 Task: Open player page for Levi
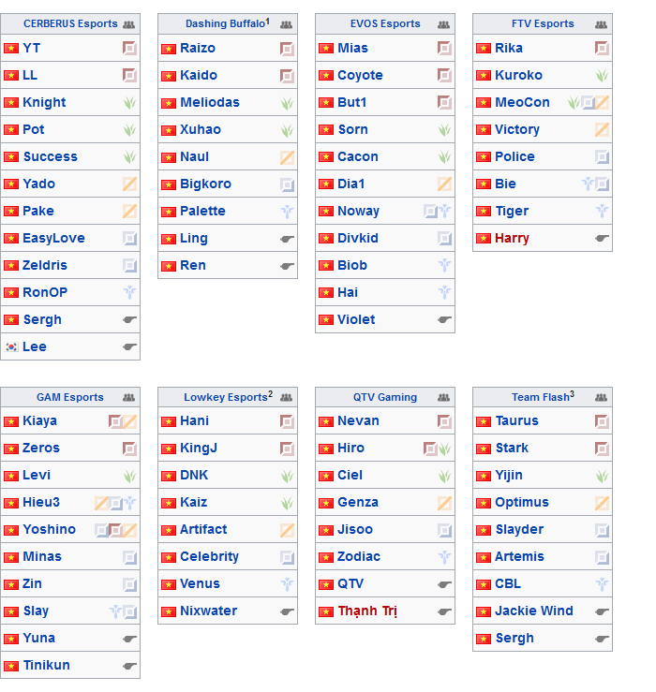[x=37, y=476]
